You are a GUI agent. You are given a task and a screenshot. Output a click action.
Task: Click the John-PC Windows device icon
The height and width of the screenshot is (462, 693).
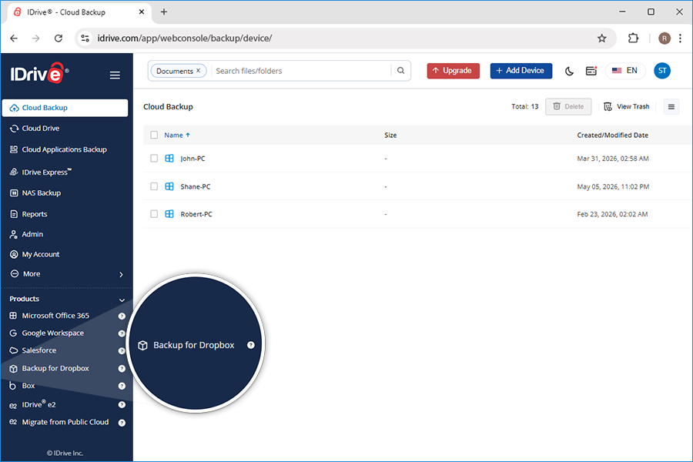click(169, 159)
